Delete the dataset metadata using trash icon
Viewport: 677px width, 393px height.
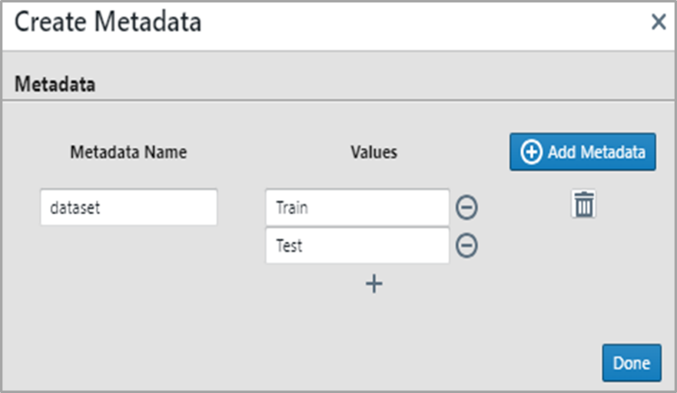(x=584, y=205)
